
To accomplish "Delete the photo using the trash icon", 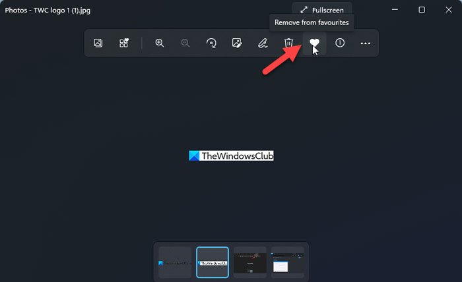I will point(288,43).
